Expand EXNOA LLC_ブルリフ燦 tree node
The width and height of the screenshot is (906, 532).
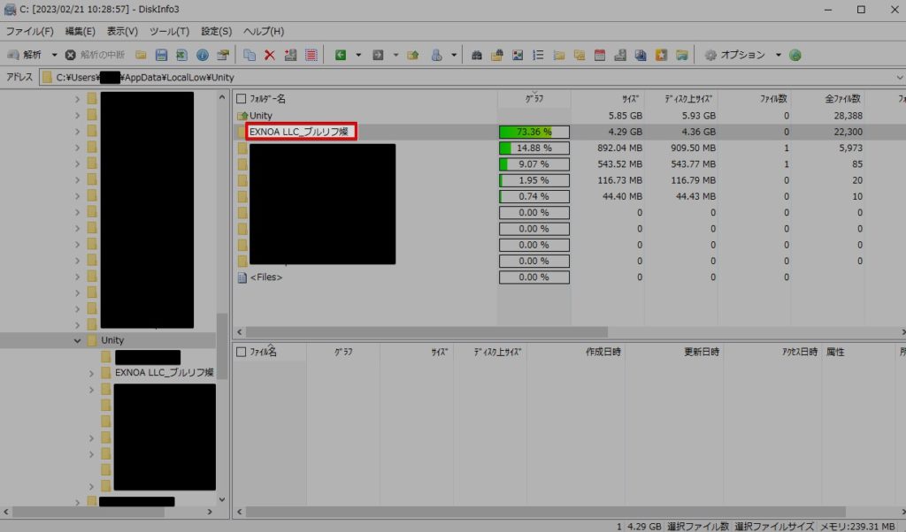coord(91,373)
